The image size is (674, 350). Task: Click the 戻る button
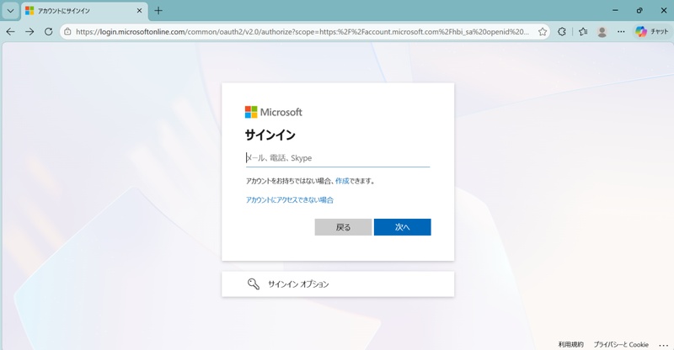point(343,227)
